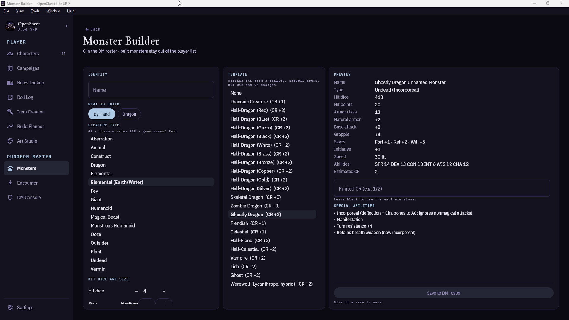Apply the Skeletal Dragon template

272,197
